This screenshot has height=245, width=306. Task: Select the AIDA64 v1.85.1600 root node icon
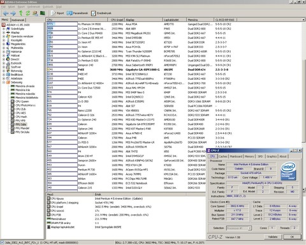coord(4,25)
